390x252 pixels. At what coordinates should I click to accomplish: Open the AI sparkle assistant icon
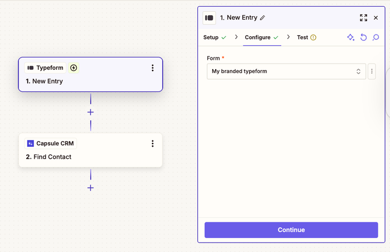(x=350, y=37)
